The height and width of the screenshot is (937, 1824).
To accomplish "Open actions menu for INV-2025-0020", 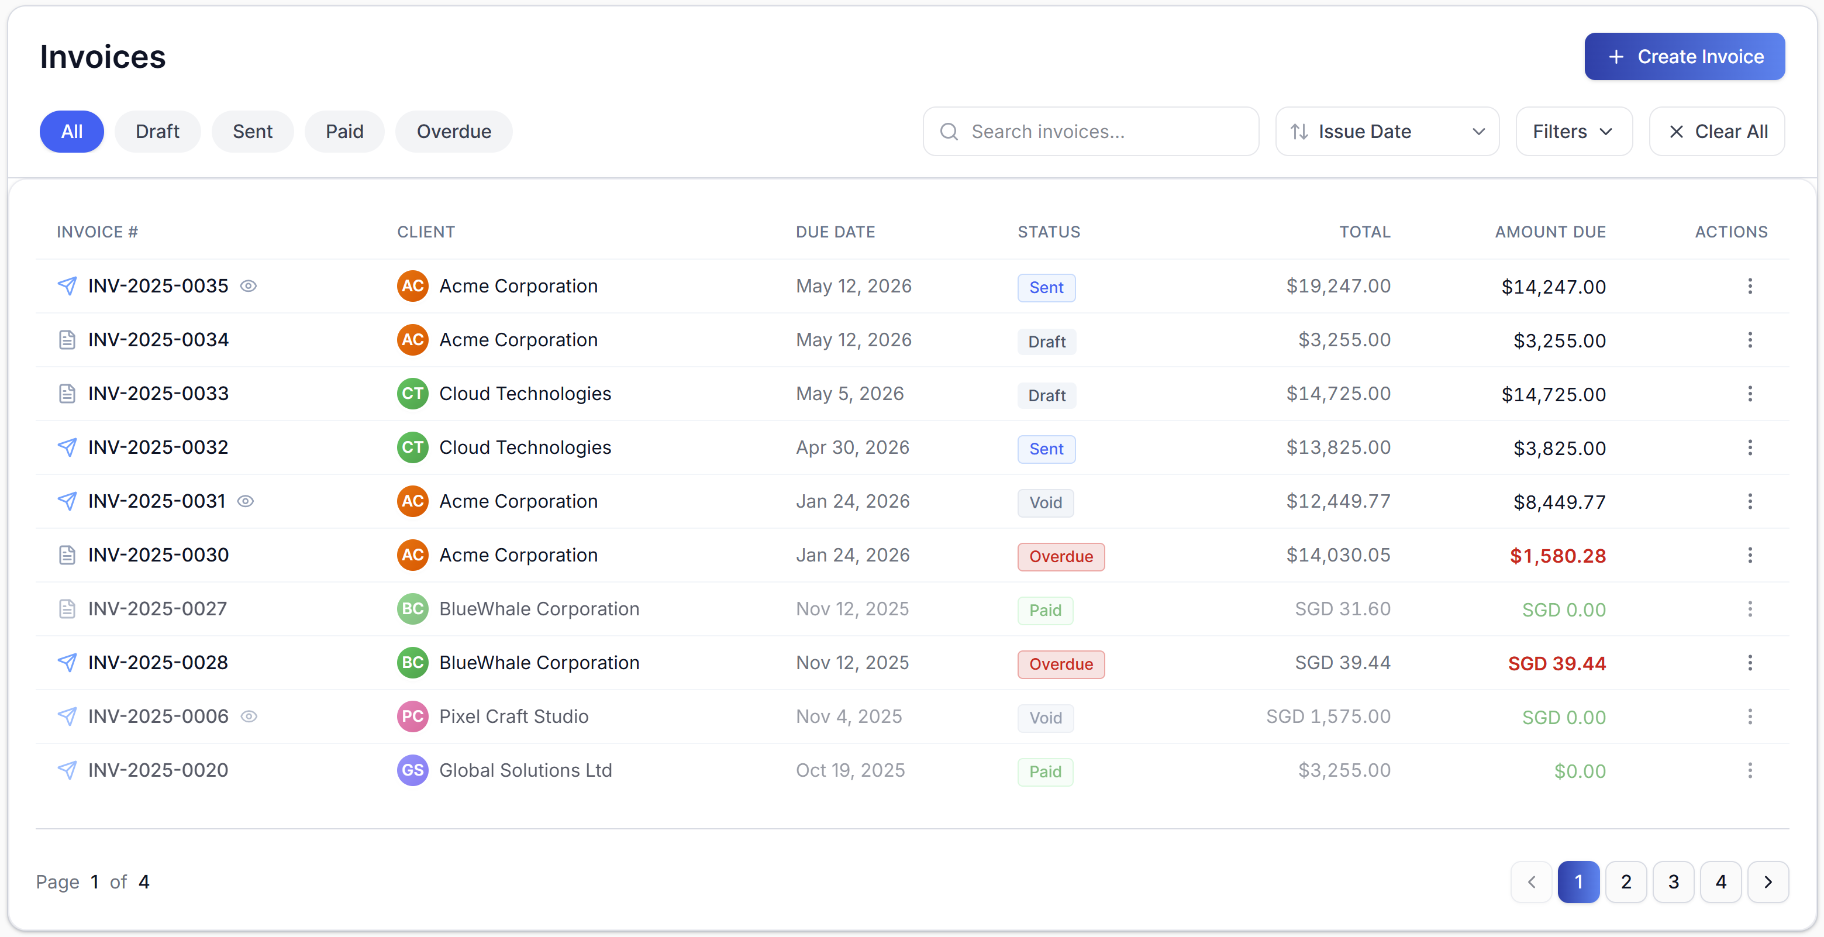I will pyautogui.click(x=1750, y=770).
